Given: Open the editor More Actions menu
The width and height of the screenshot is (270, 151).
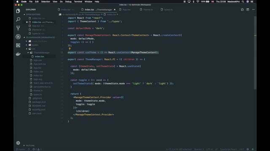Looking at the screenshot, I should point(253,10).
